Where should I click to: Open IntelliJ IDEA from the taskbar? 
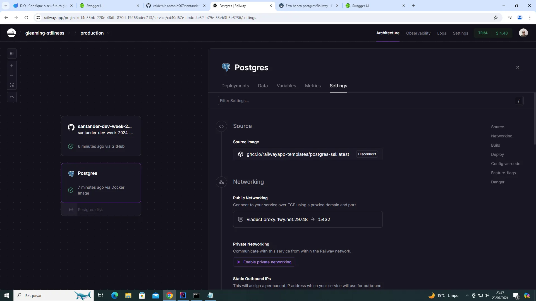pyautogui.click(x=183, y=295)
